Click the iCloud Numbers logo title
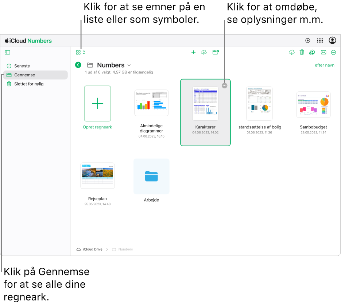Image resolution: width=341 pixels, height=307 pixels. [x=28, y=41]
